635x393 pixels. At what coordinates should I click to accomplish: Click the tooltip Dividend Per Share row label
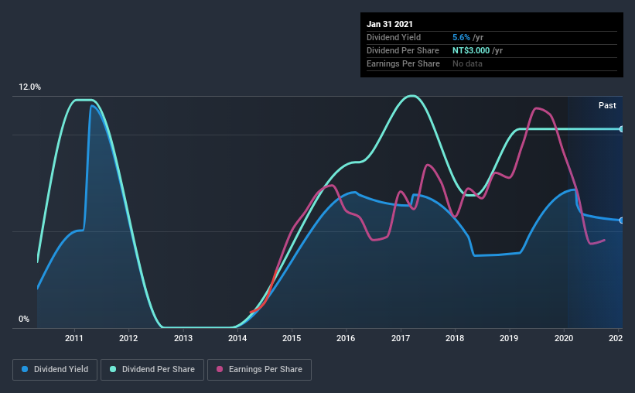pyautogui.click(x=402, y=50)
